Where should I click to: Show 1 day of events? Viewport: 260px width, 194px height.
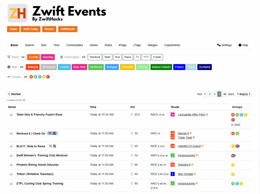[205, 94]
